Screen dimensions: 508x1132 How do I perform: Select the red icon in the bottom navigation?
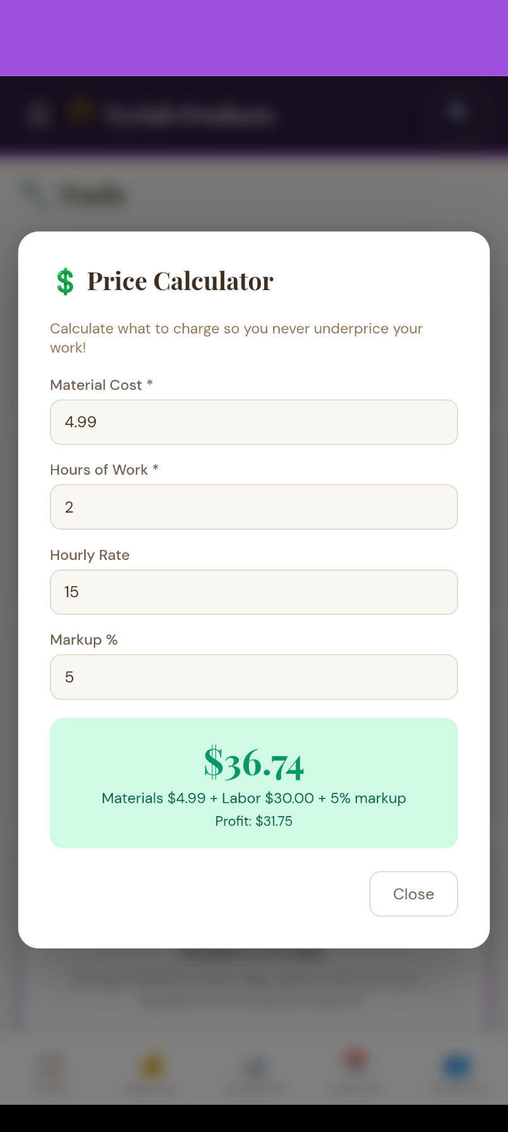pos(355,1065)
